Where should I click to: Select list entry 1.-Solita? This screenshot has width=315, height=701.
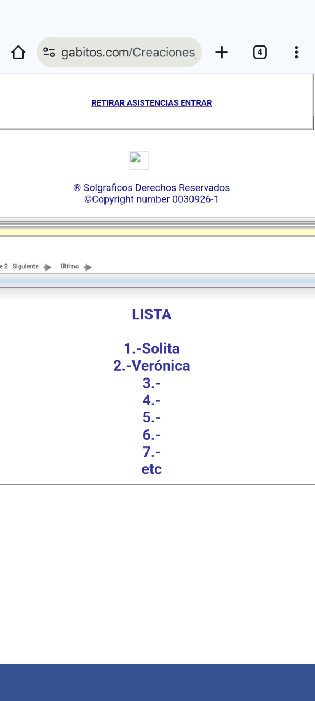tap(151, 349)
